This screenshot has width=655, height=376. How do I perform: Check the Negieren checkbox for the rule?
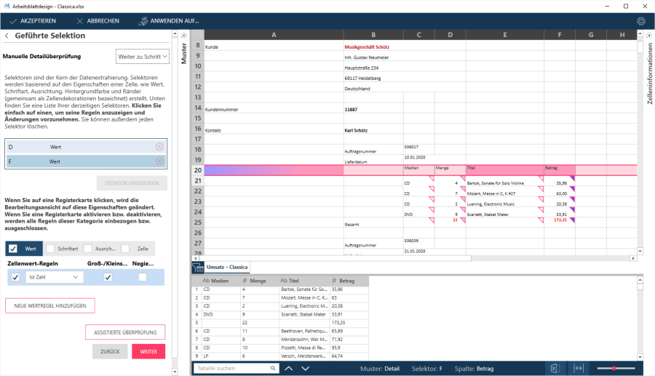point(143,277)
